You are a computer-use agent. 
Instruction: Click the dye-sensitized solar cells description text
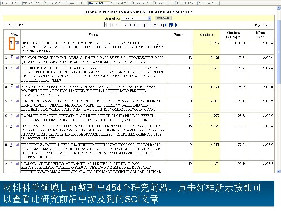(x=93, y=132)
